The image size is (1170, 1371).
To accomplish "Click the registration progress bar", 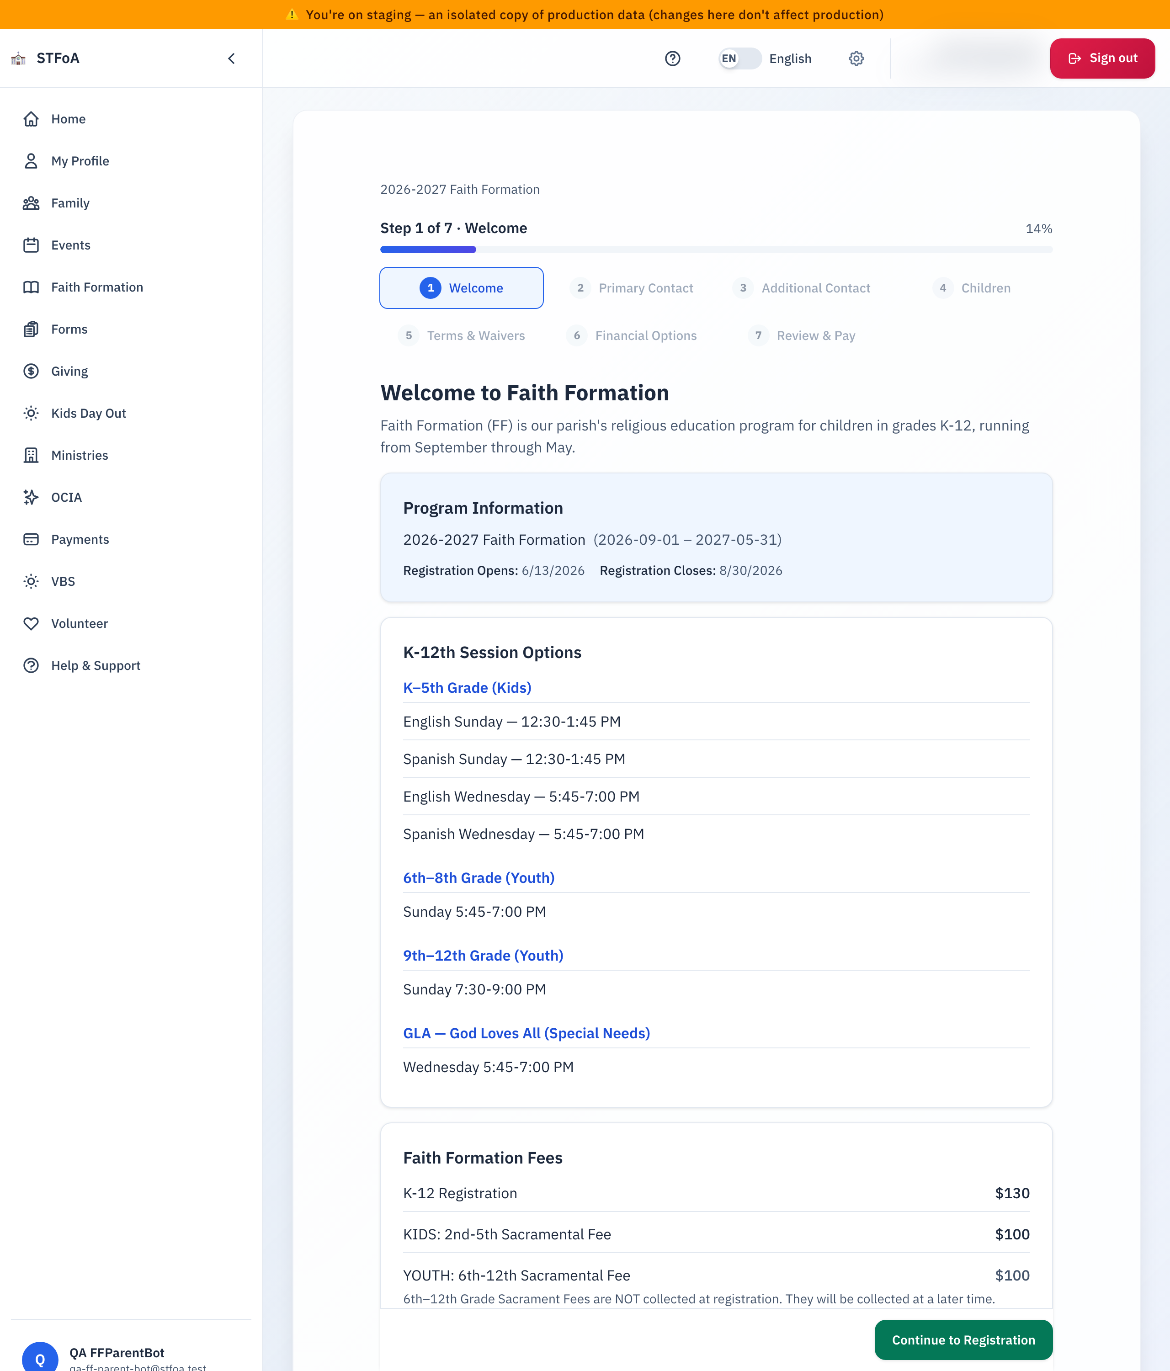I will pos(716,250).
